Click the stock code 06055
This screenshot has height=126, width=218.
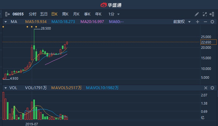(x=18, y=14)
